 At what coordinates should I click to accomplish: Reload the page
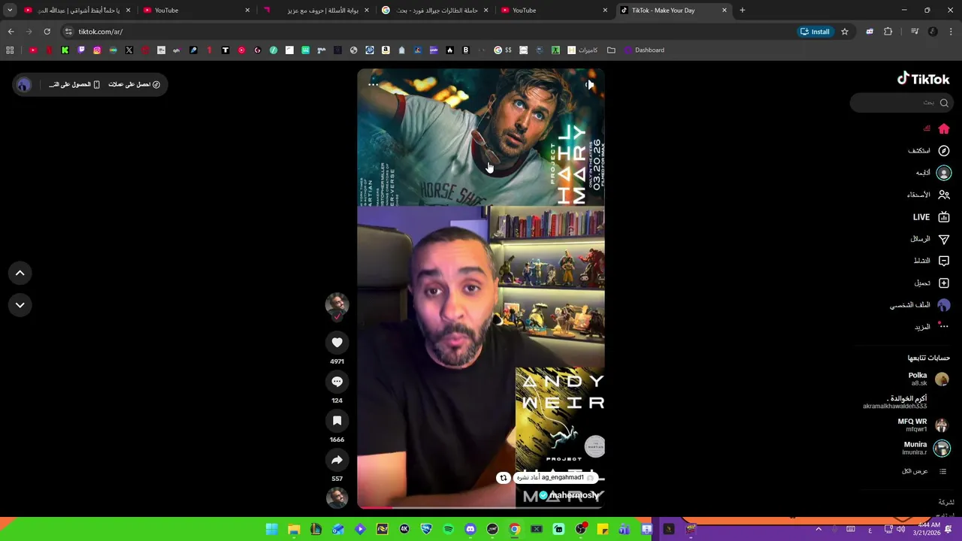(47, 32)
